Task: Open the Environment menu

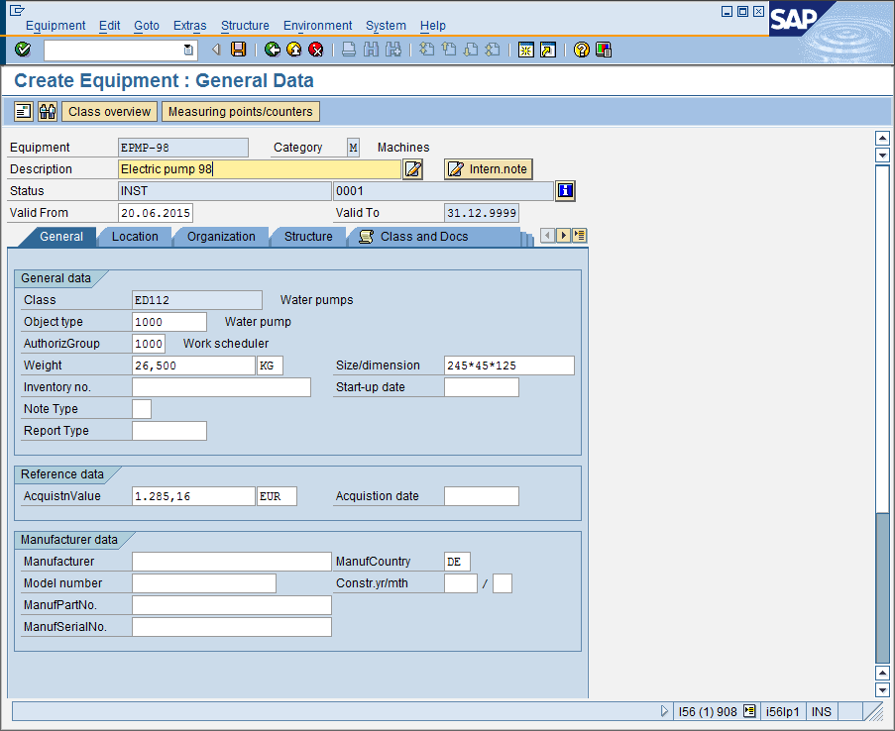Action: point(318,26)
